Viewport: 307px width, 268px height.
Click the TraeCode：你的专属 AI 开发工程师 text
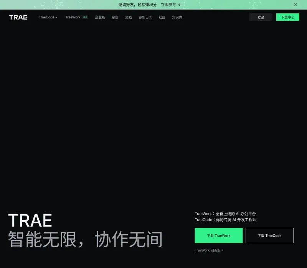click(225, 220)
